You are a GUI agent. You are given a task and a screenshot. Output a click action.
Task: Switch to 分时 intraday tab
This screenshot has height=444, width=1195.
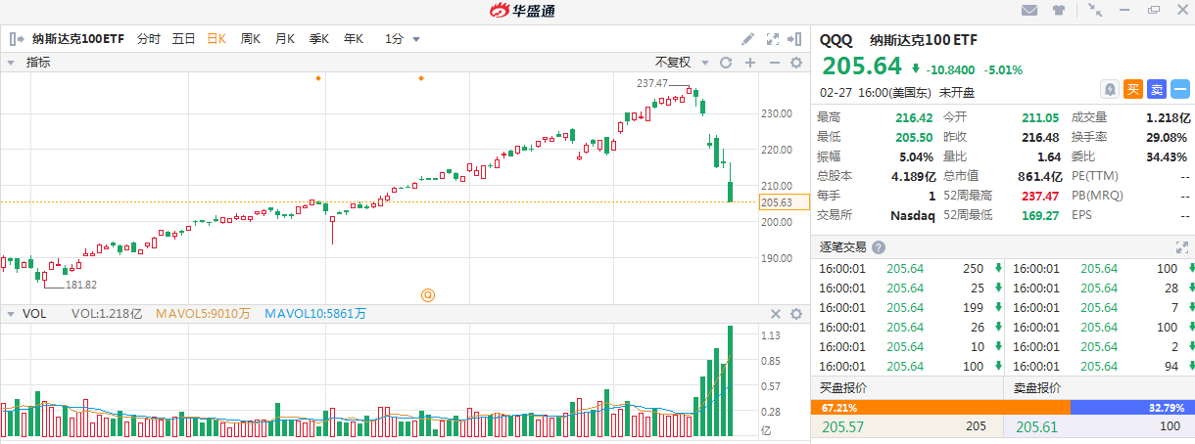click(x=149, y=39)
